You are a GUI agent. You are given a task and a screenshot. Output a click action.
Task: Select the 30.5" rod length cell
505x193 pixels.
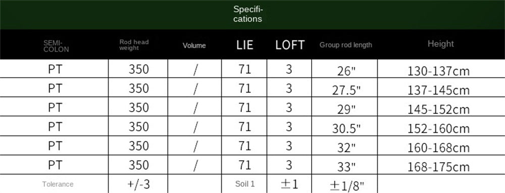pyautogui.click(x=346, y=128)
